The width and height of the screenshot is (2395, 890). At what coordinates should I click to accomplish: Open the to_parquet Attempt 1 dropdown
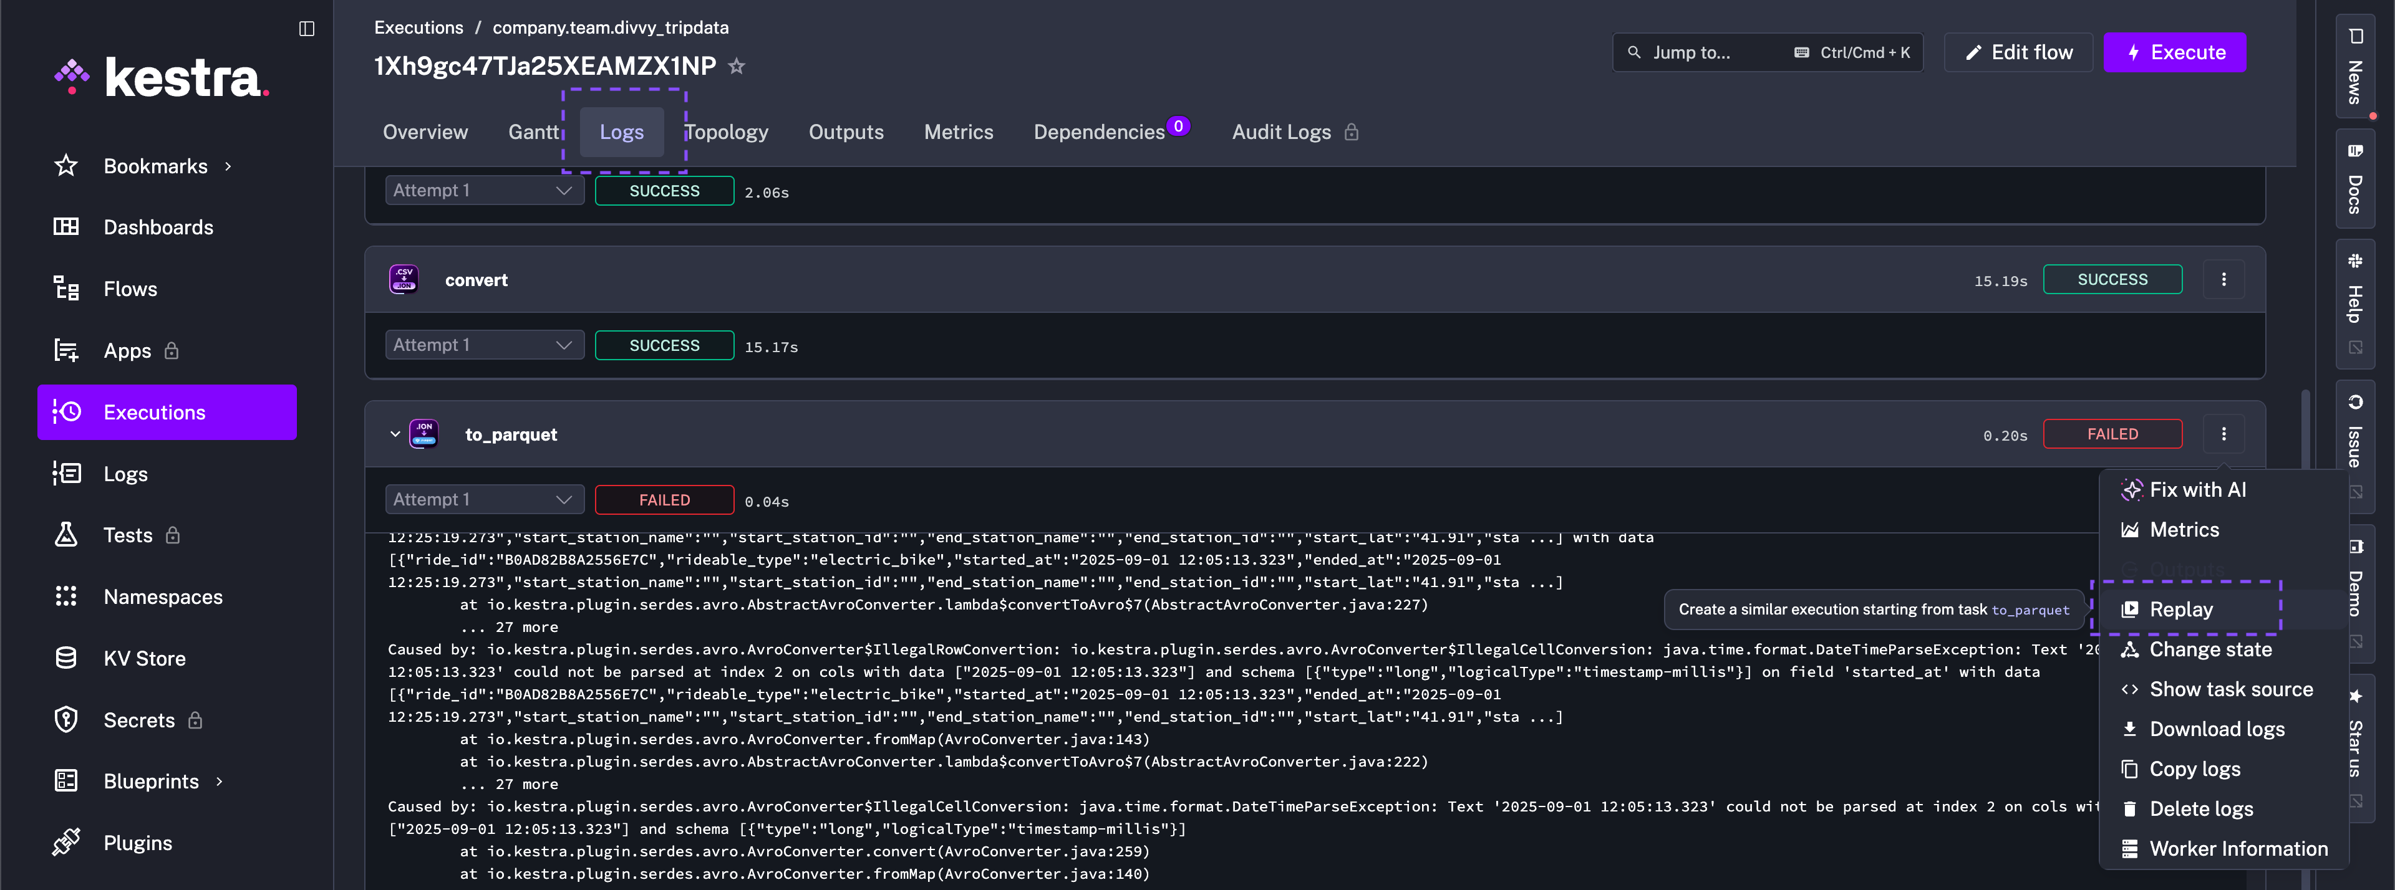click(x=483, y=500)
